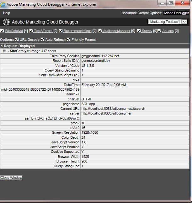Follow the AudienceManager link

click(x=117, y=31)
